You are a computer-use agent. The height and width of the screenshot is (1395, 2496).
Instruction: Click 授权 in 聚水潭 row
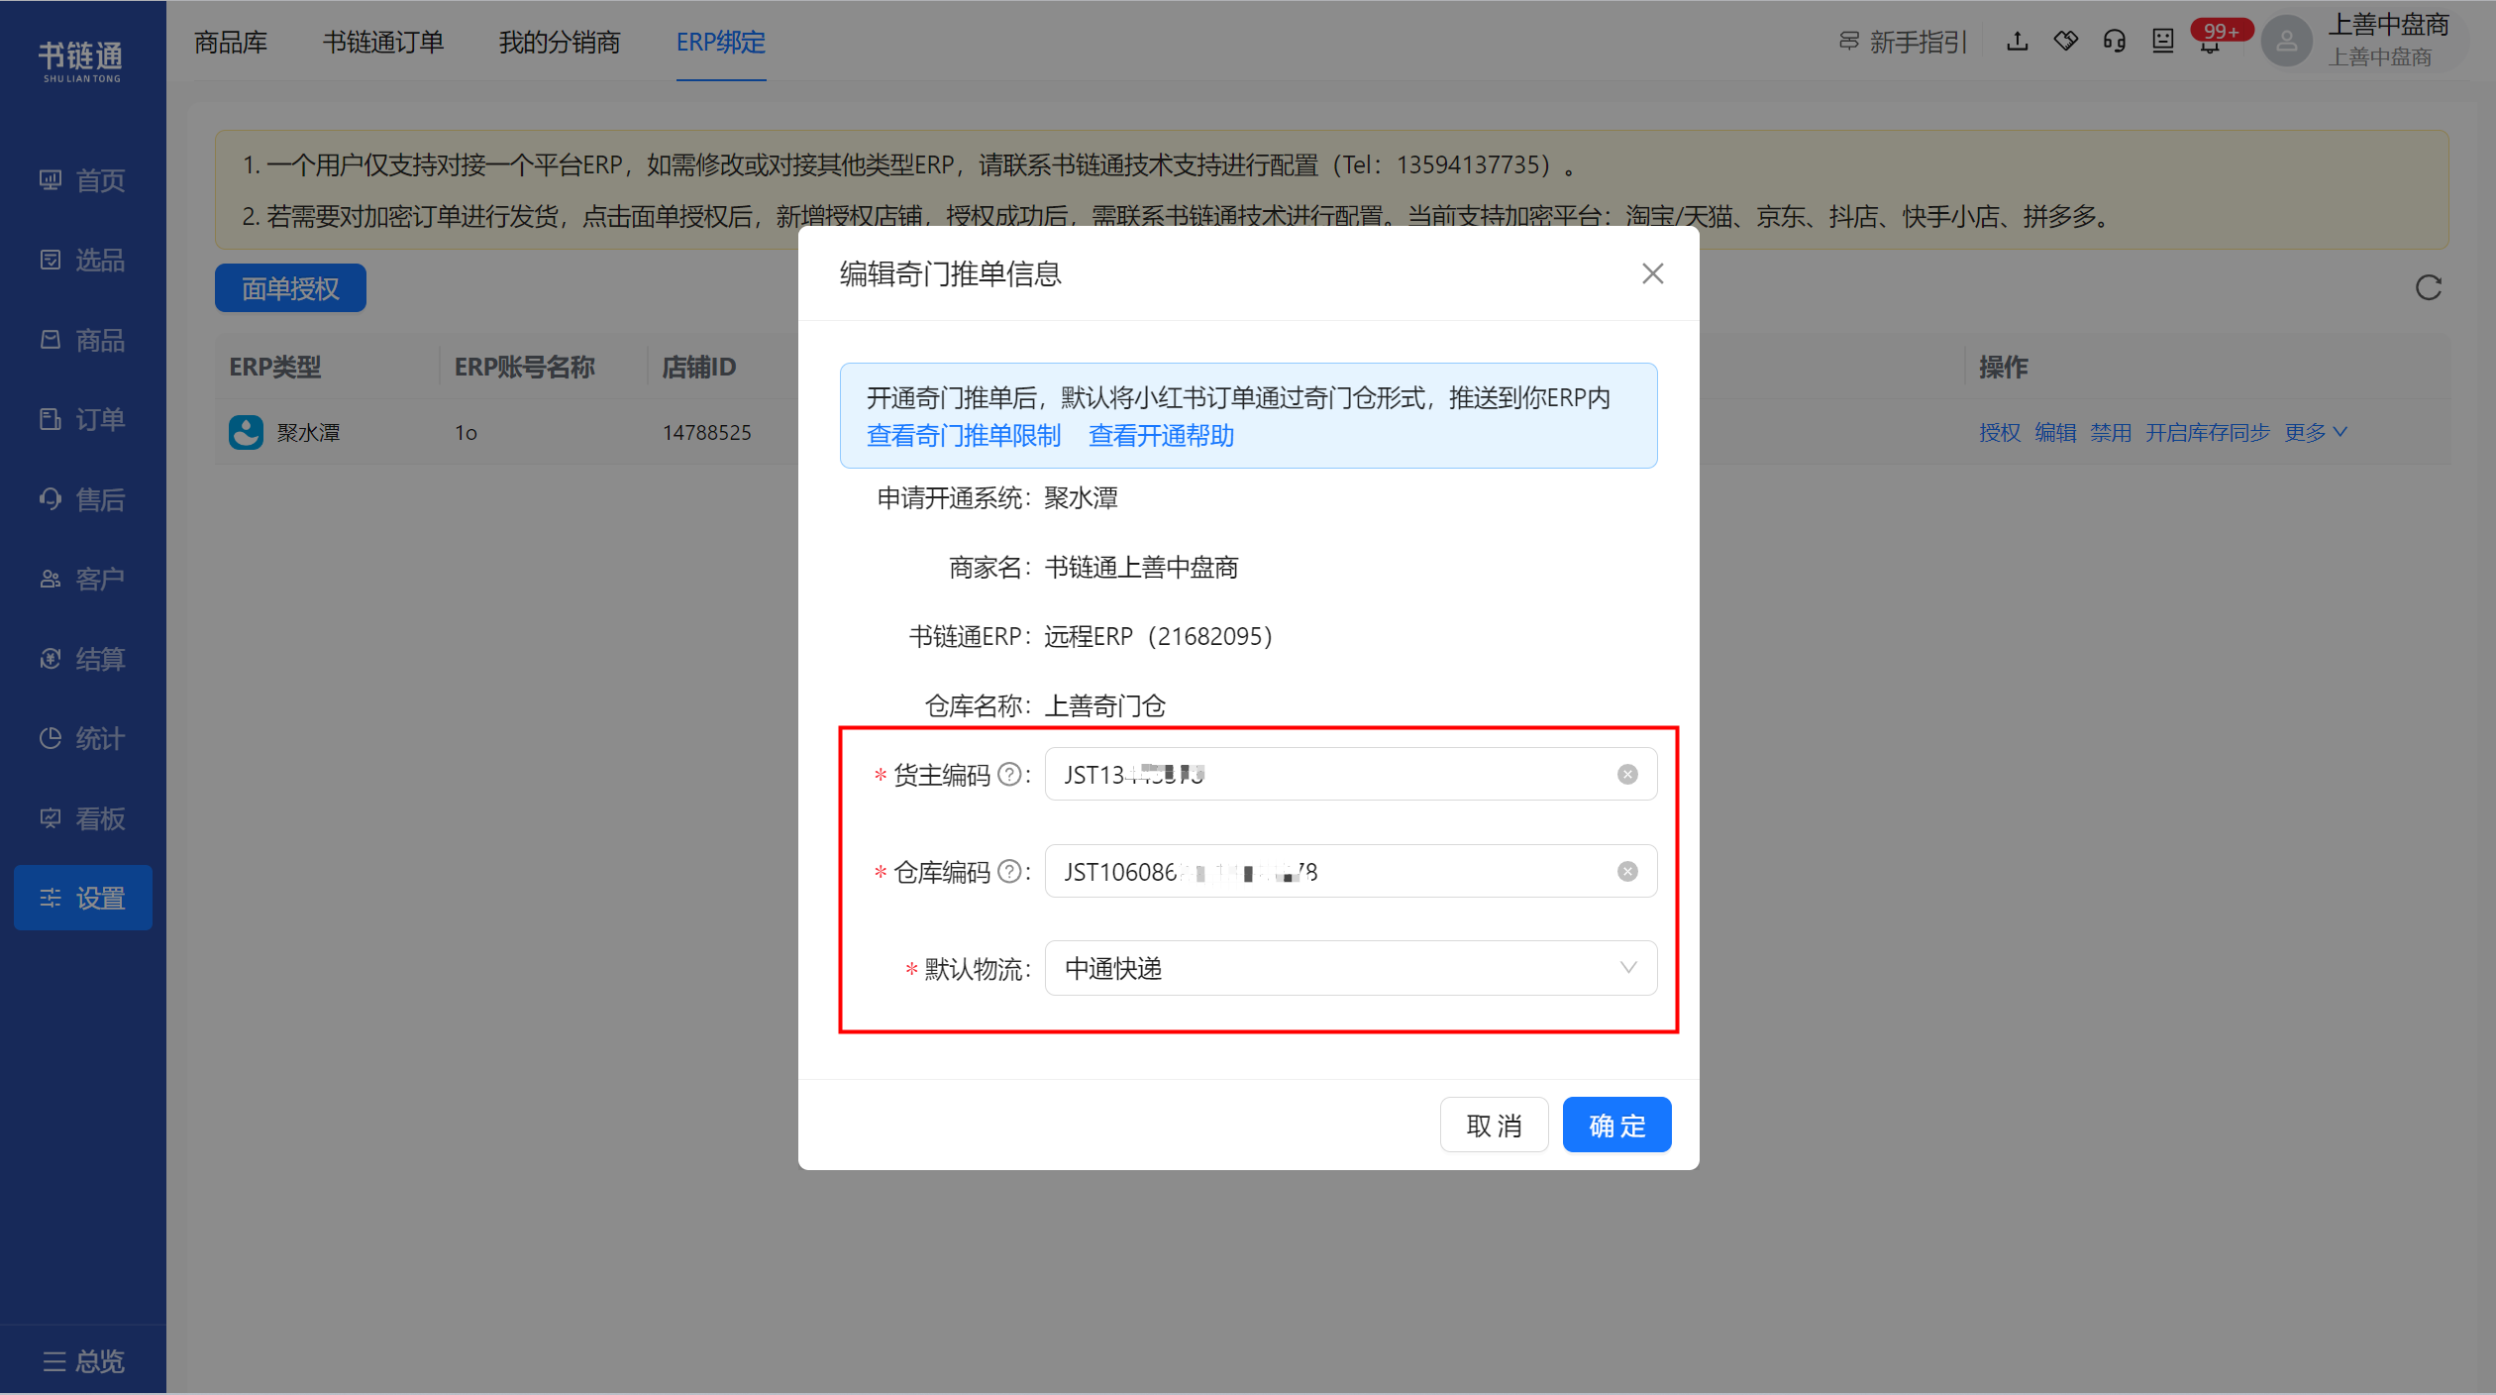click(1999, 432)
